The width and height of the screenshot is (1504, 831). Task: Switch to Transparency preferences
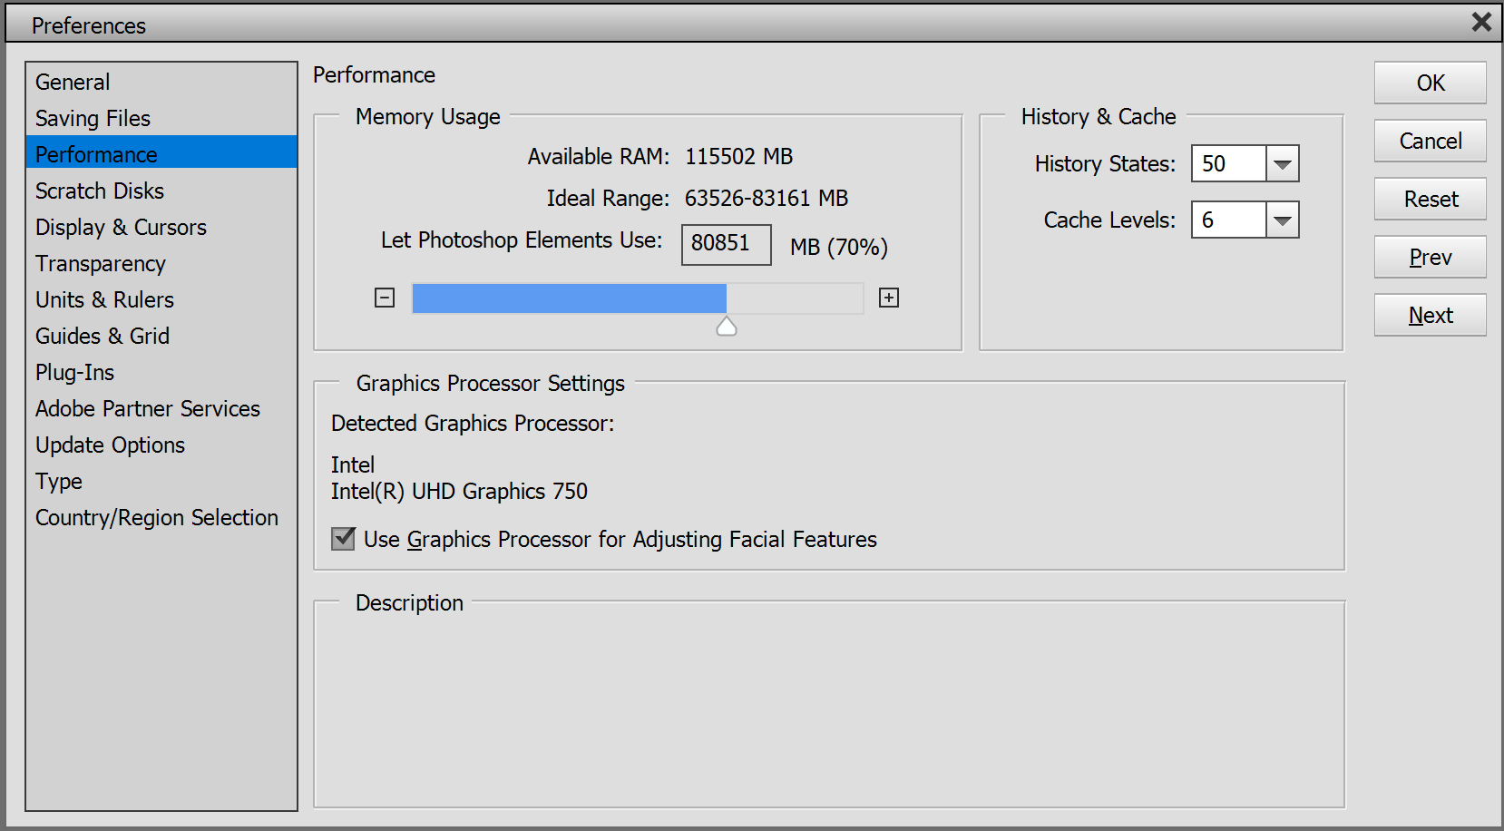pyautogui.click(x=100, y=263)
